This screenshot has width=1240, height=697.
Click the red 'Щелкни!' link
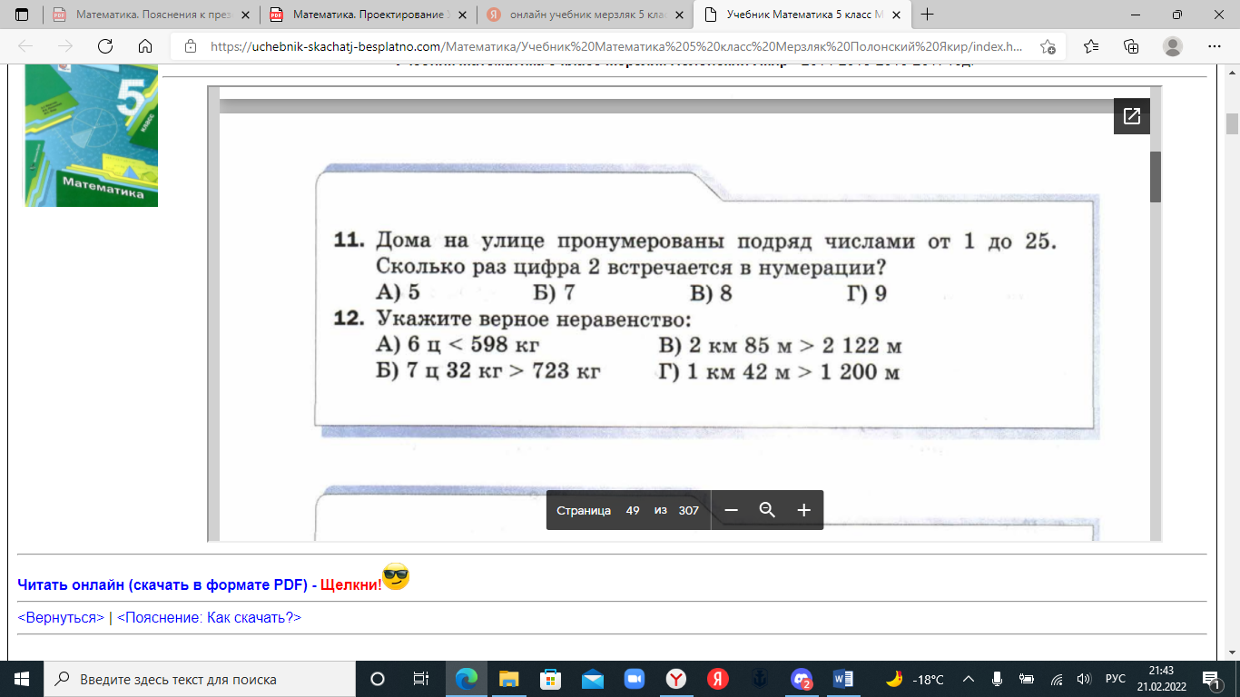tap(351, 585)
